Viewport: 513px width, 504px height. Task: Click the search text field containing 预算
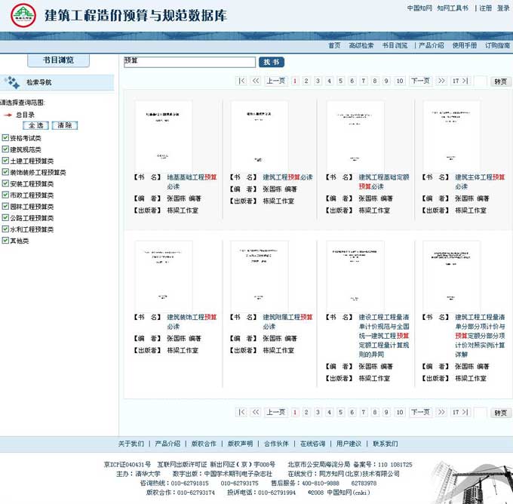189,62
